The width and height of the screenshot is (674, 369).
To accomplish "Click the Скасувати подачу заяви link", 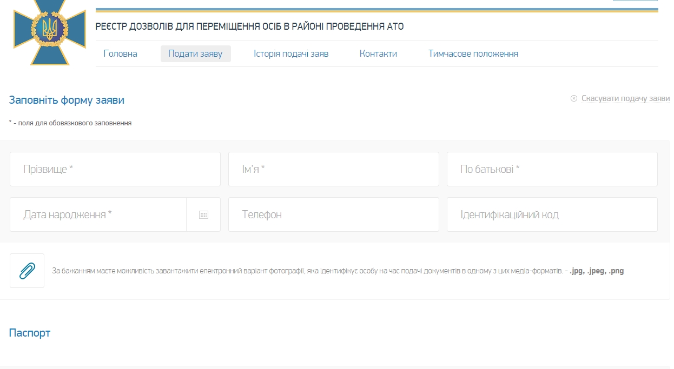I will point(625,98).
